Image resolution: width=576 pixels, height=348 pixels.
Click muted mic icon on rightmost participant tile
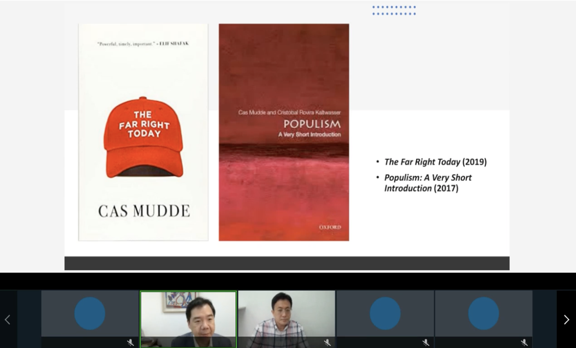pos(524,343)
